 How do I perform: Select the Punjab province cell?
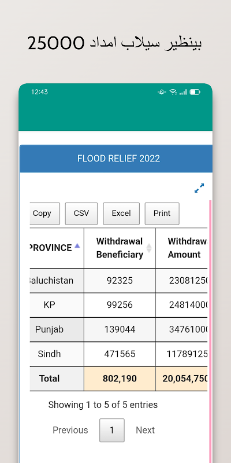(49, 329)
